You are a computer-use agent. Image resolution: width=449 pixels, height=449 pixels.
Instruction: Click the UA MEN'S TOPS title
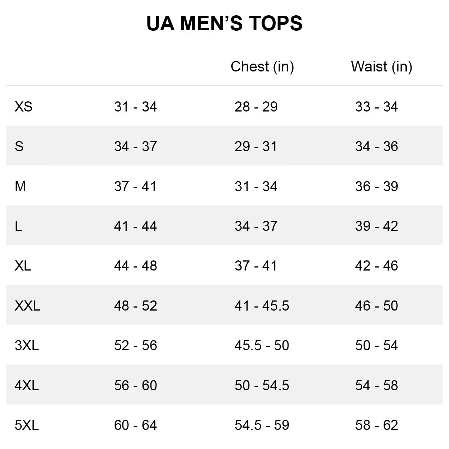(224, 23)
